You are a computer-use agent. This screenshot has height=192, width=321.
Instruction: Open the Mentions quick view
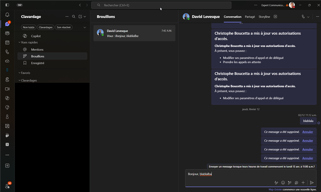click(x=37, y=49)
